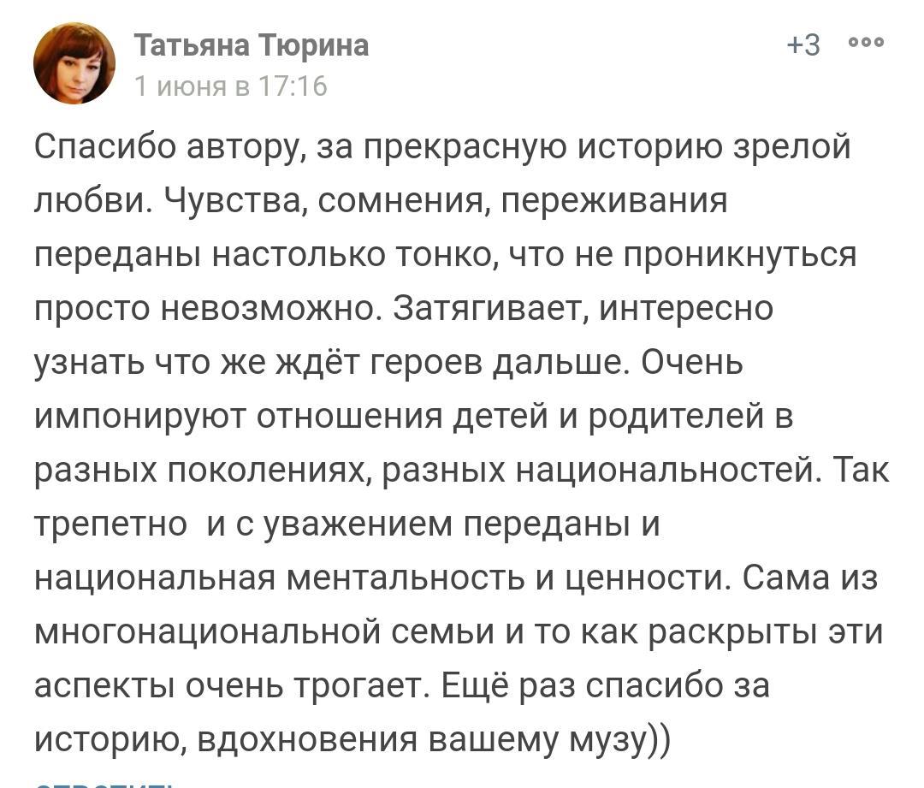The width and height of the screenshot is (924, 788).
Task: Tap the partially visible reply link at bottom
Action: point(103,783)
